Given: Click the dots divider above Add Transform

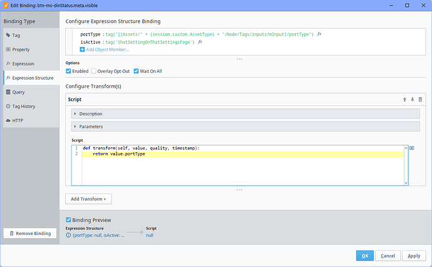Looking at the screenshot, I should [x=239, y=190].
